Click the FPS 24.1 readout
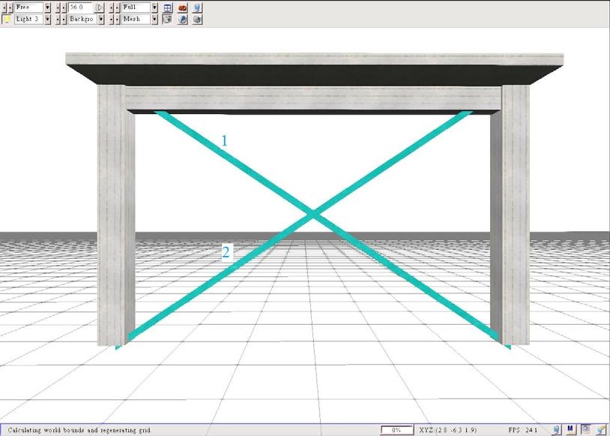This screenshot has width=610, height=436. (x=522, y=430)
